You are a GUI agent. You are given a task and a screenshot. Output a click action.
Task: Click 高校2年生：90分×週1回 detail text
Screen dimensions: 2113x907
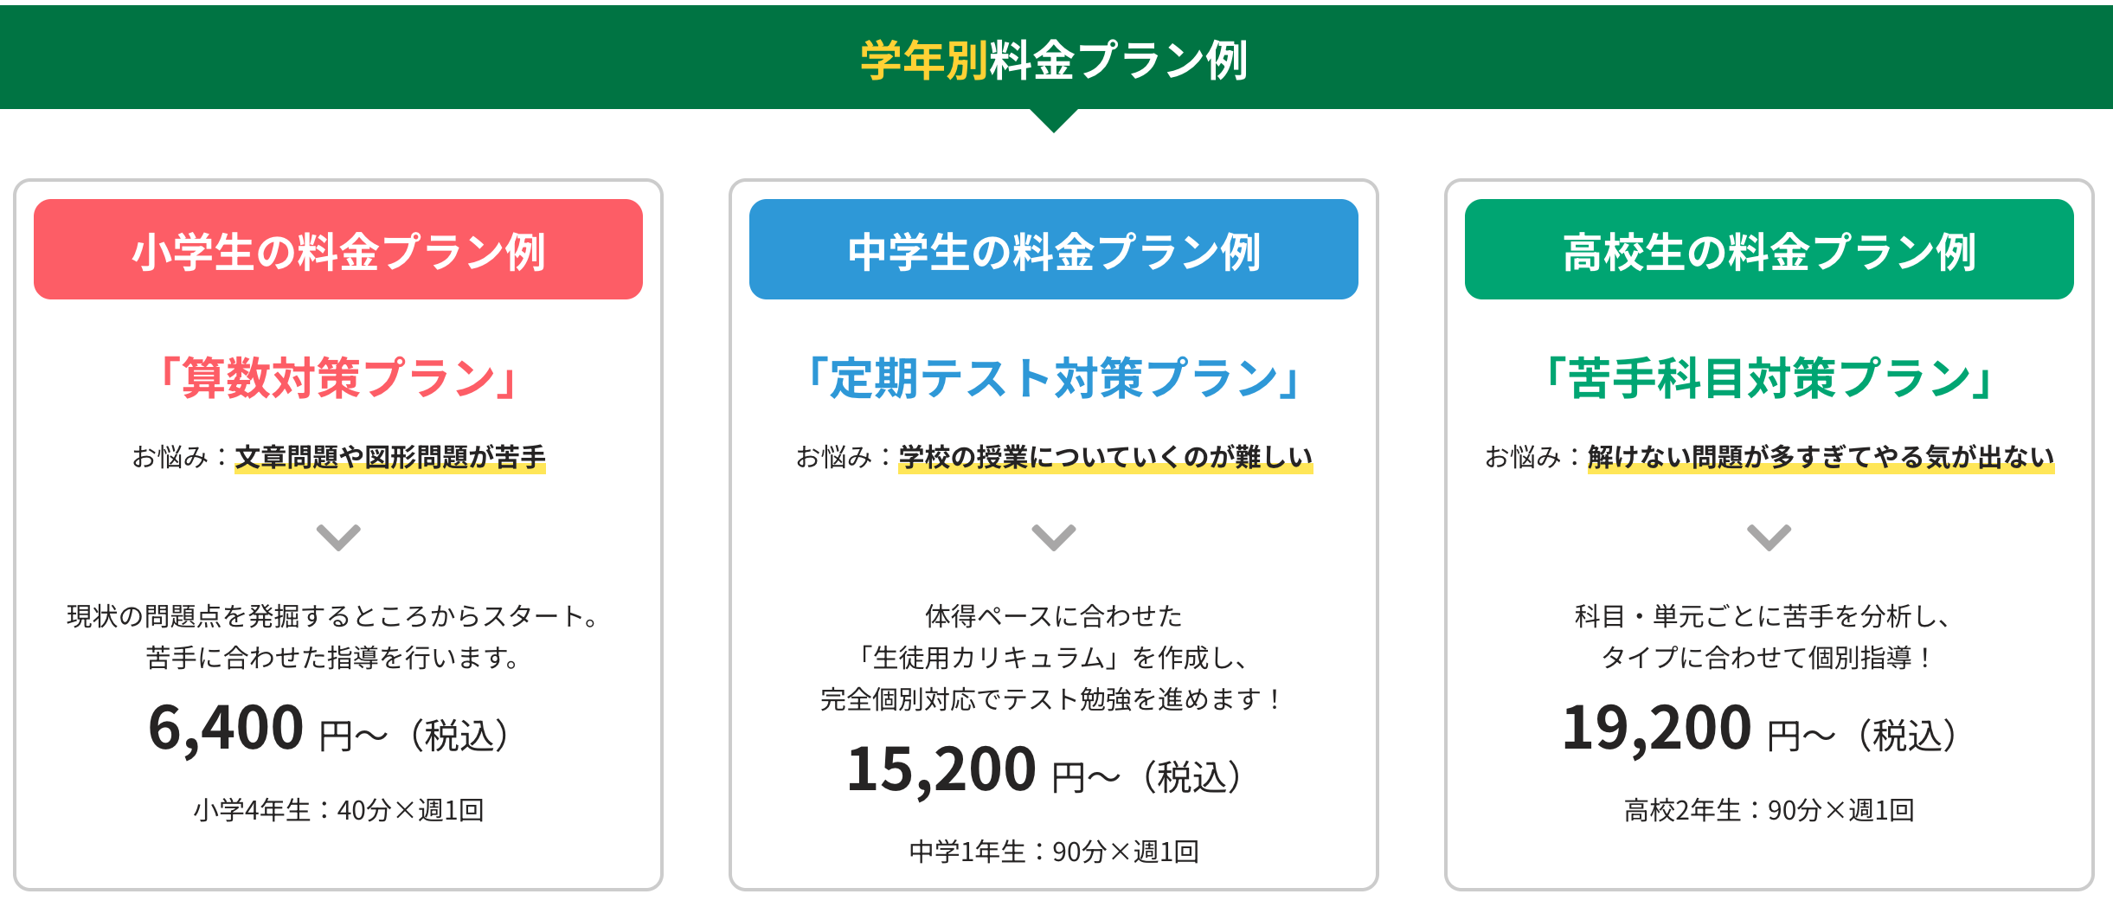click(x=1769, y=810)
